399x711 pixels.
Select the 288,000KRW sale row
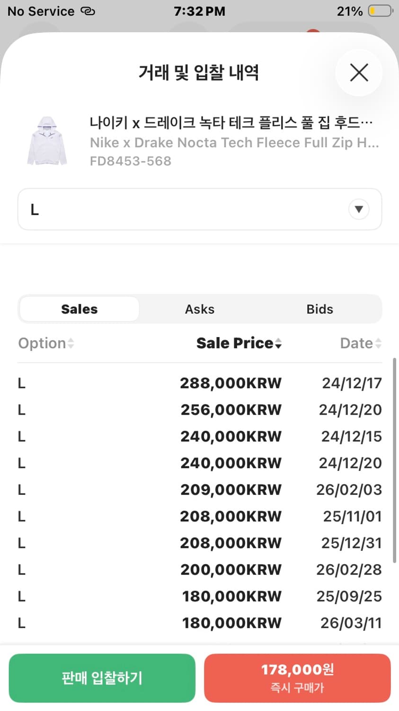[x=199, y=383]
